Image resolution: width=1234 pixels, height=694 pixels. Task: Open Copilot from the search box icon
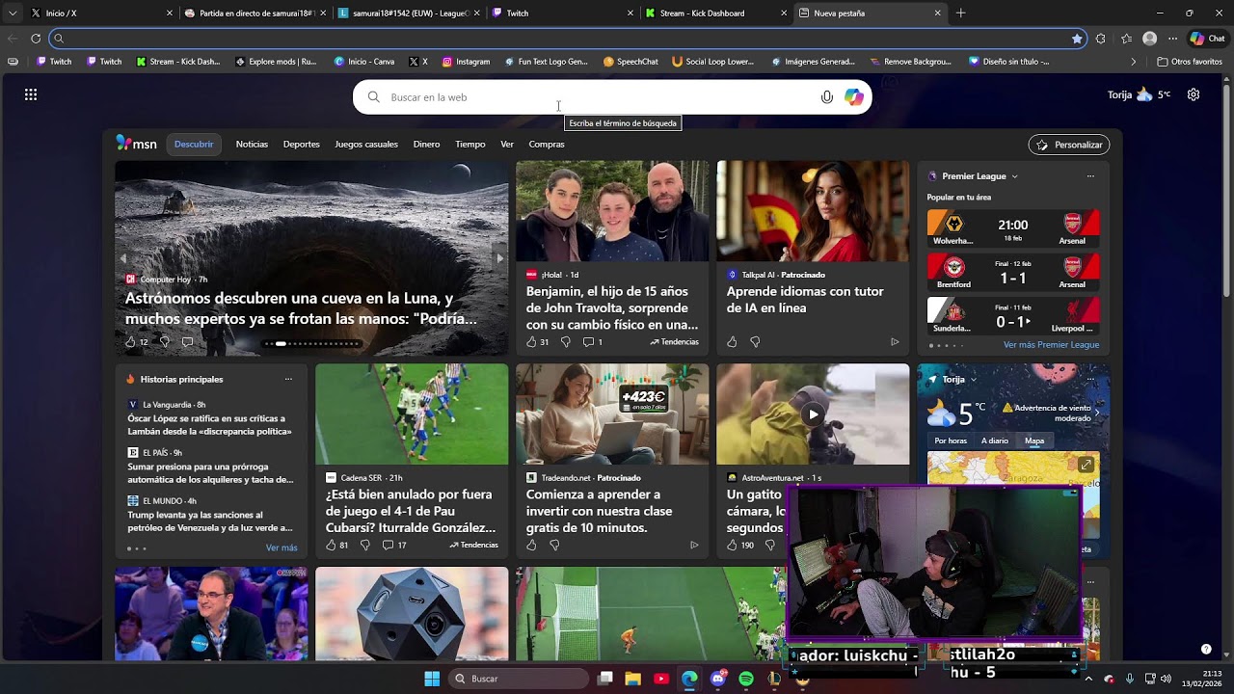tap(854, 97)
